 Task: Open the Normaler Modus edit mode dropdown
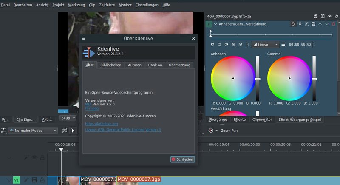[33, 131]
